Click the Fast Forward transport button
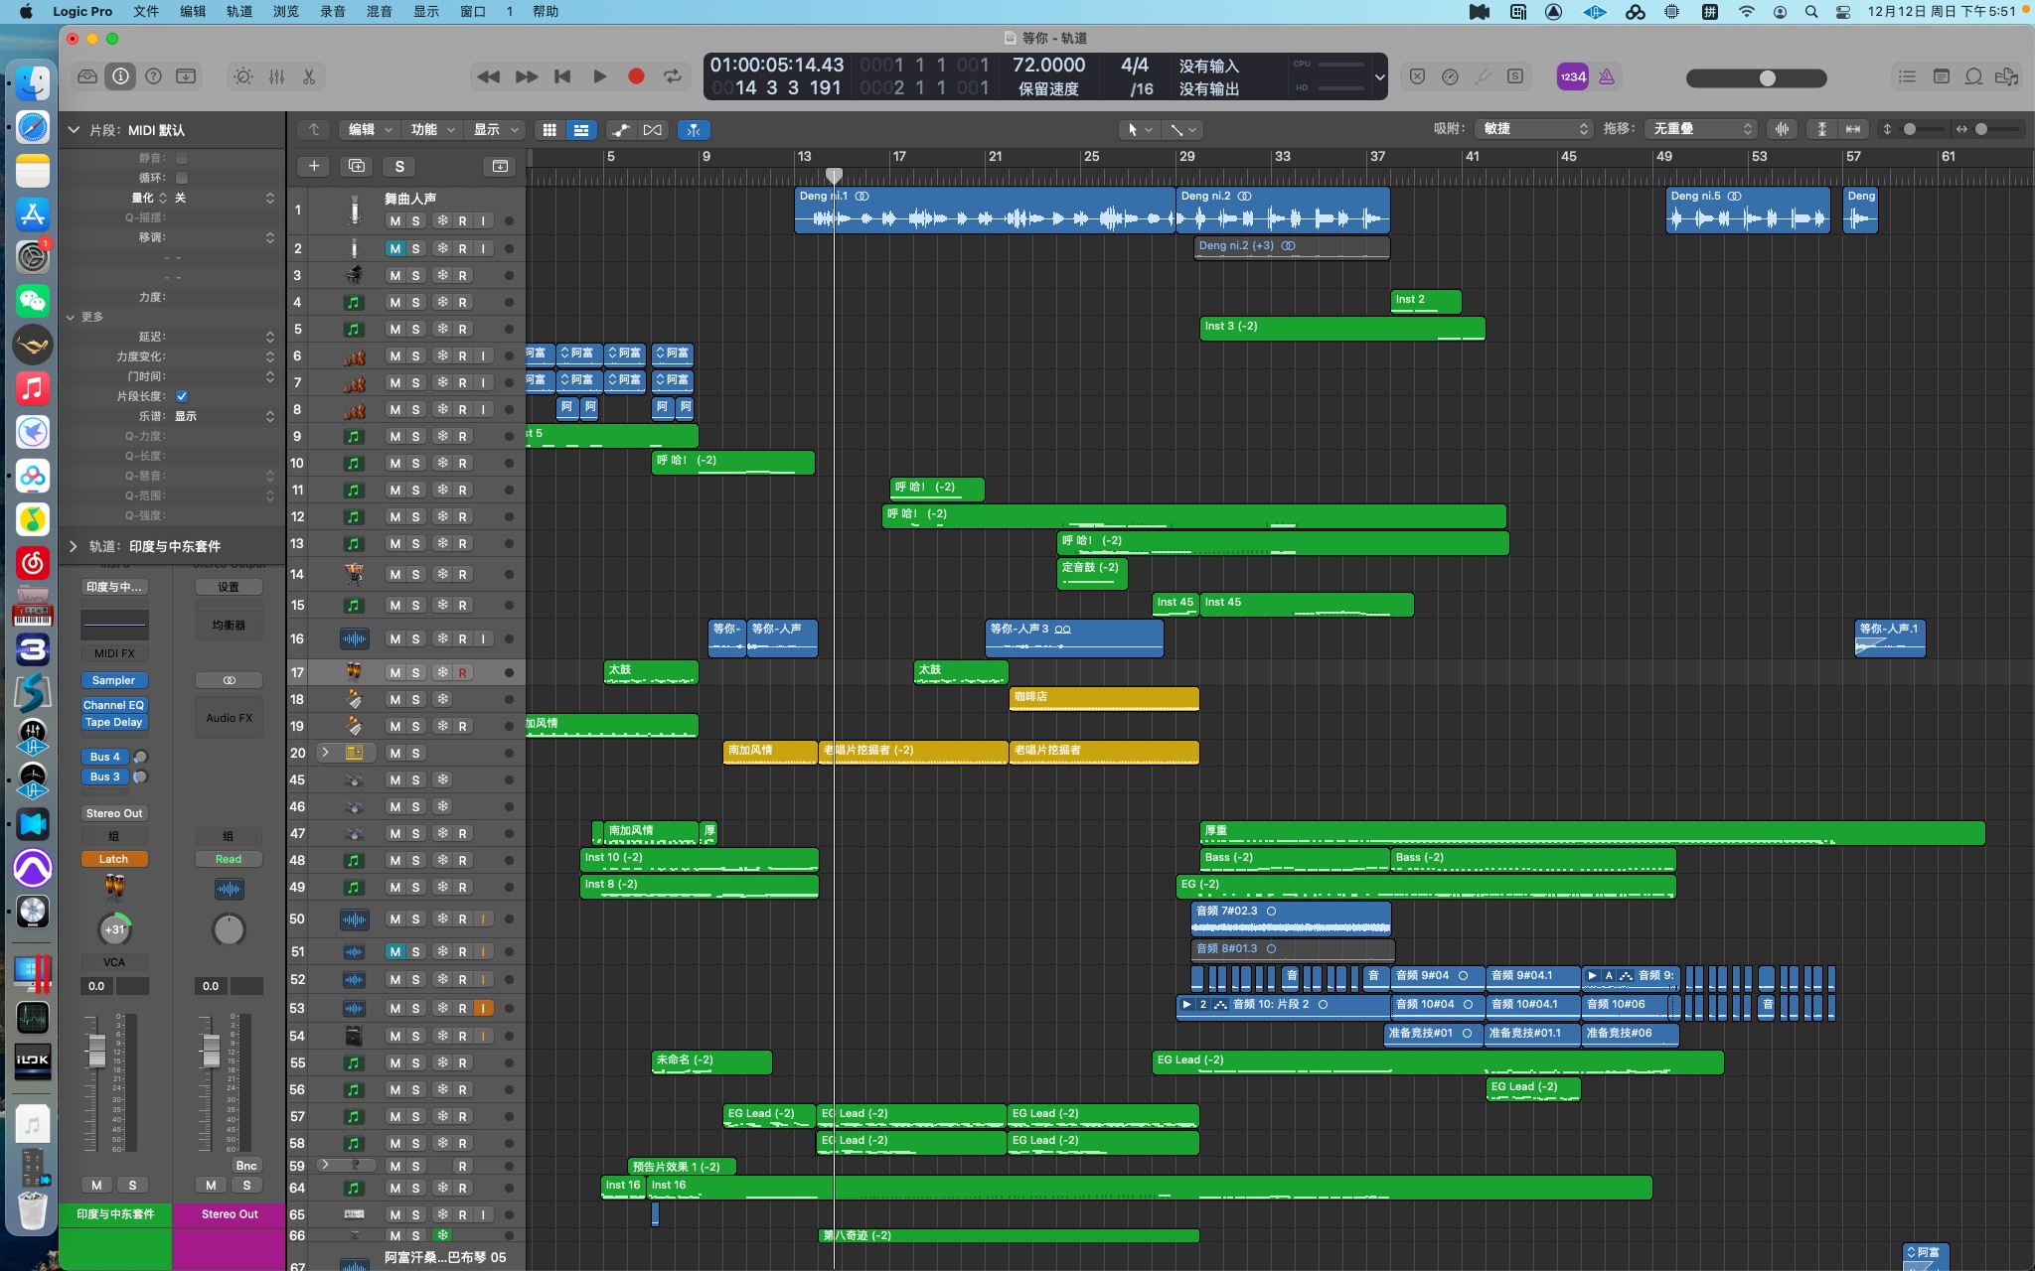This screenshot has width=2035, height=1271. point(527,76)
